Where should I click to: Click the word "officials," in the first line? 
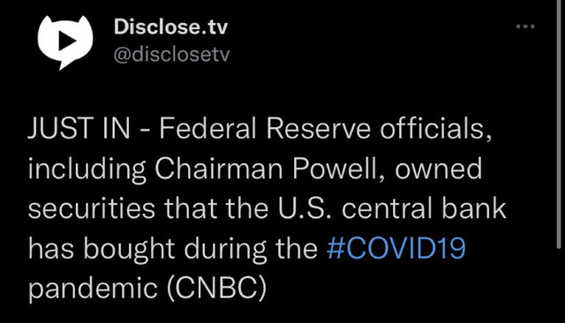435,128
